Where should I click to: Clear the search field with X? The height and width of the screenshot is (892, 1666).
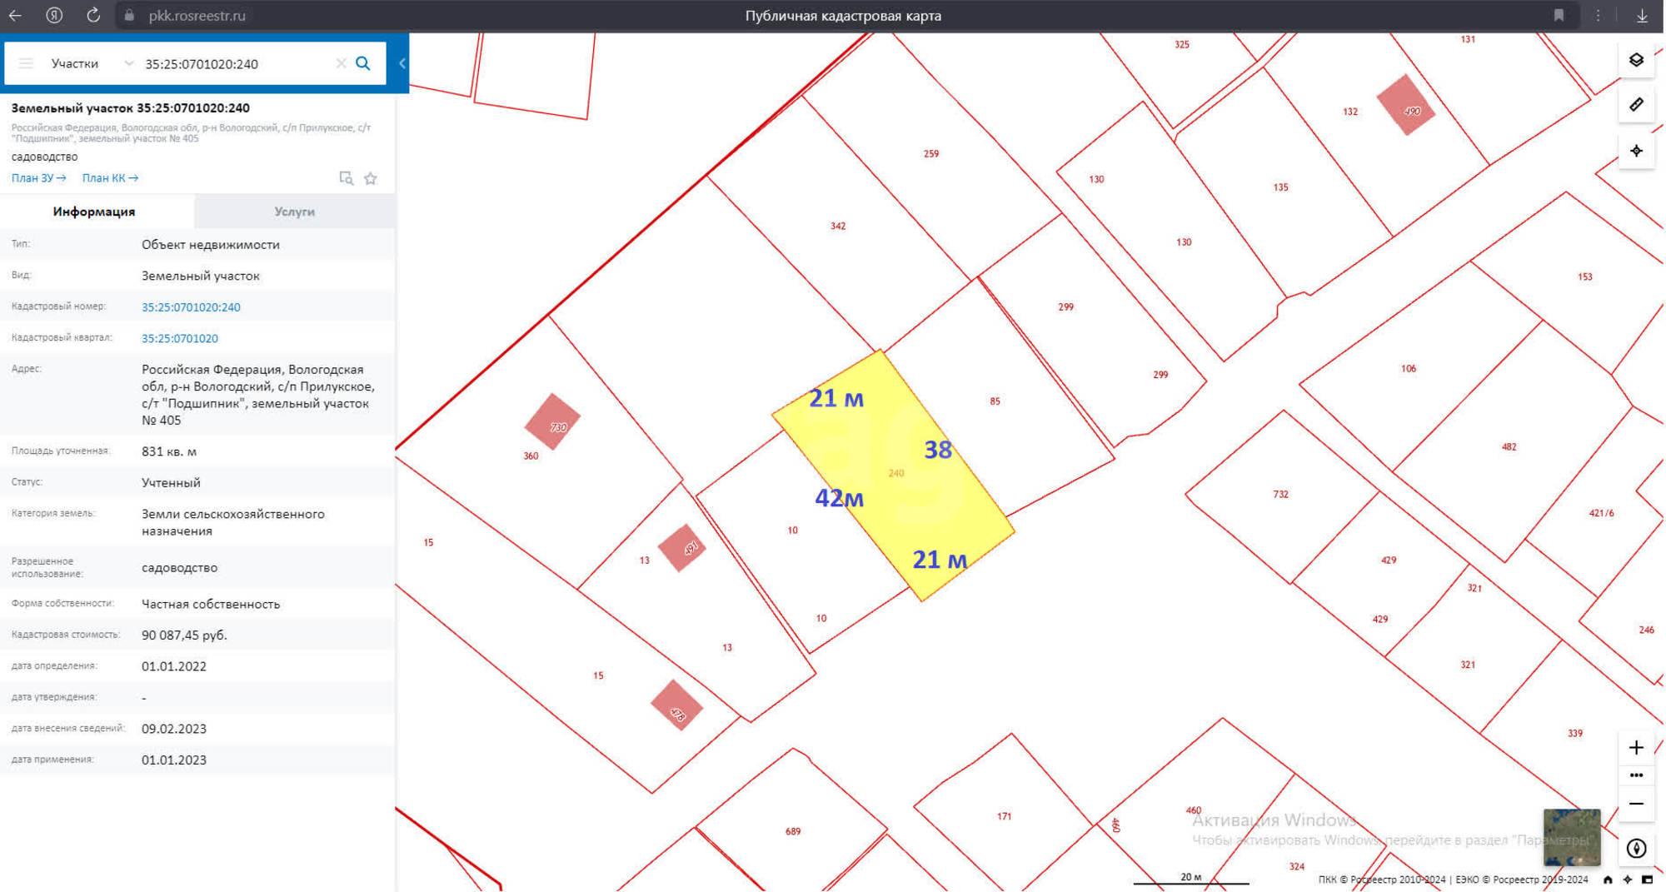tap(341, 63)
